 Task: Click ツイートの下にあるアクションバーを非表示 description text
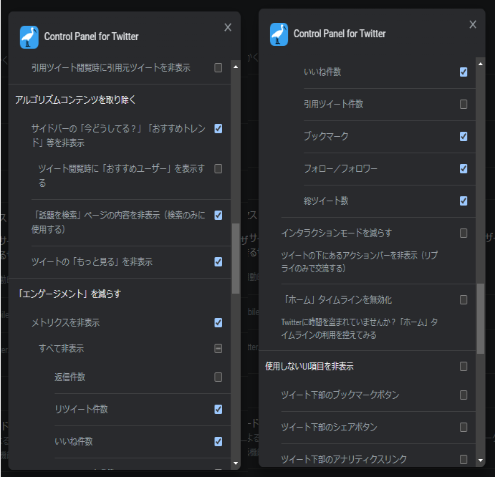tap(360, 261)
